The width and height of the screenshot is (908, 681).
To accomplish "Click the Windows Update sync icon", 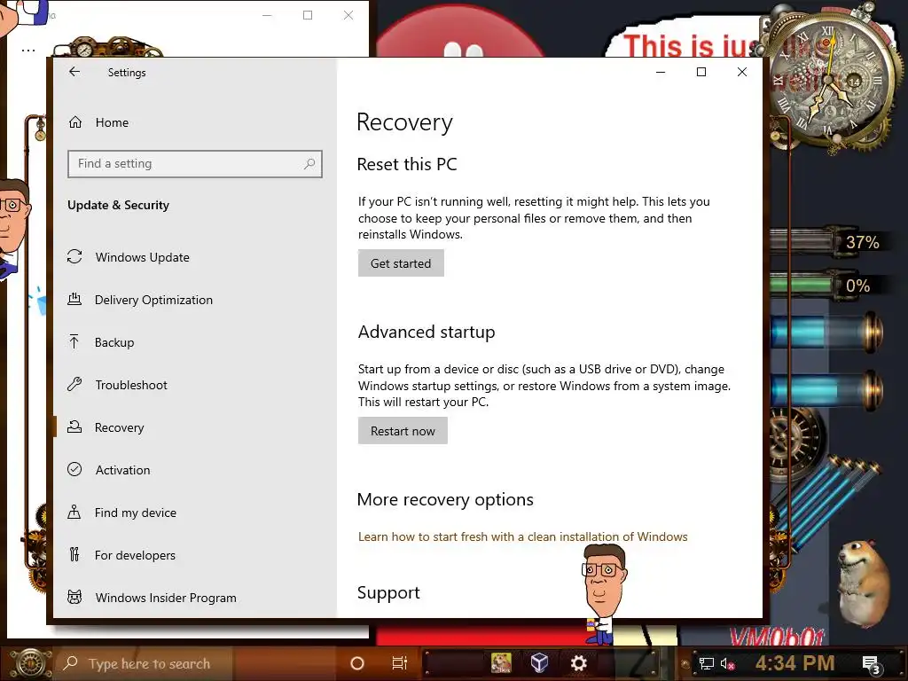I will pos(74,256).
